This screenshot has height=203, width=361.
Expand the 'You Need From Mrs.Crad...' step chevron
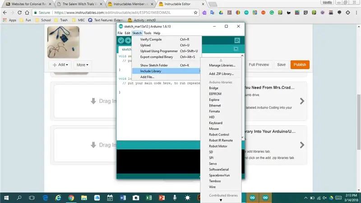(x=302, y=101)
